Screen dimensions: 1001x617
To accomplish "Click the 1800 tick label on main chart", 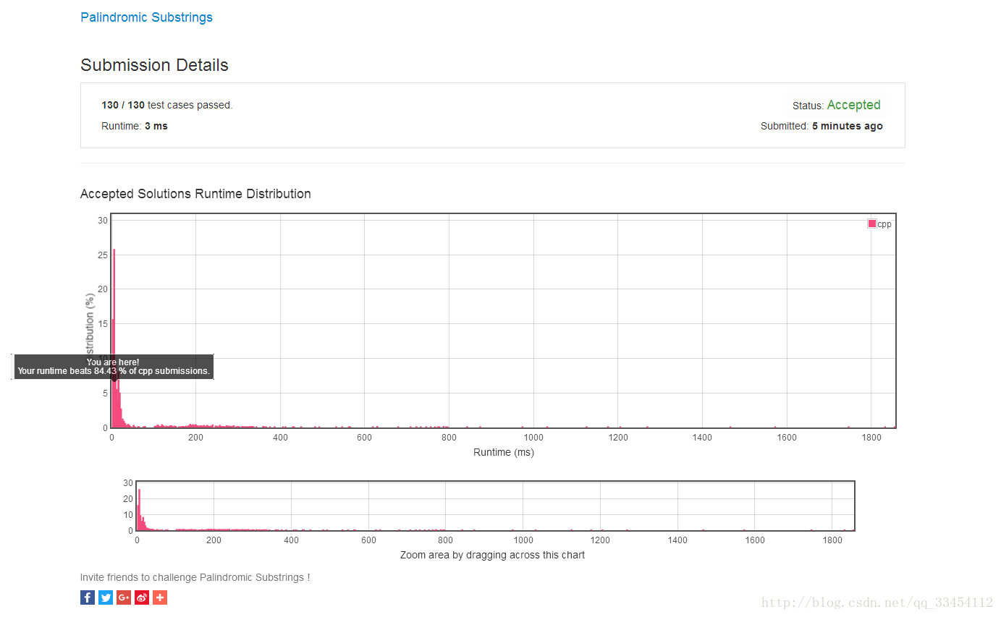I will [x=871, y=438].
